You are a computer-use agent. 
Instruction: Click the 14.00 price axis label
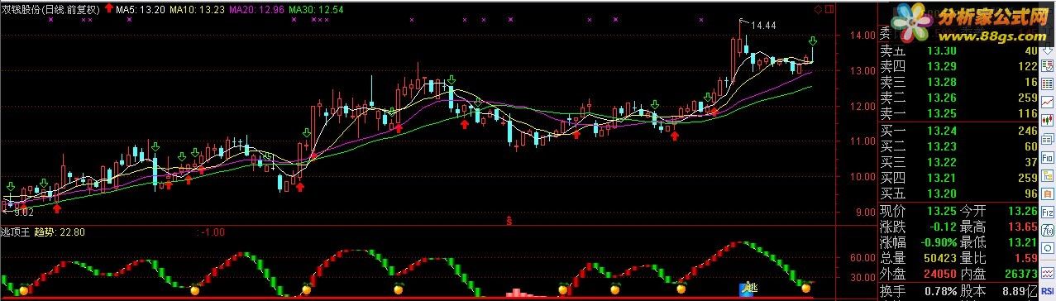click(x=862, y=36)
